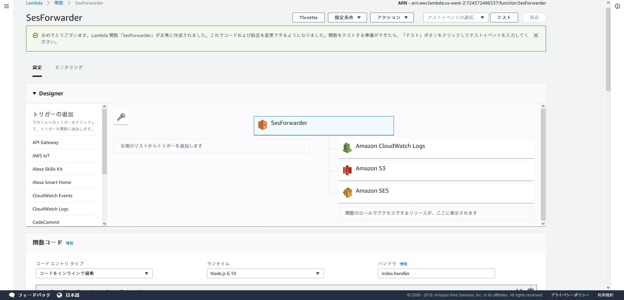624x300 pixels.
Task: Click the green success checkmark icon
Action: (35, 35)
